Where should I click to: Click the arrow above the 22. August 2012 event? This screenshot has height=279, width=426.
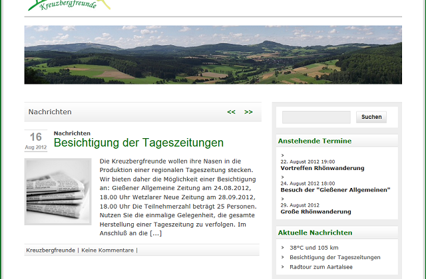[x=282, y=155]
